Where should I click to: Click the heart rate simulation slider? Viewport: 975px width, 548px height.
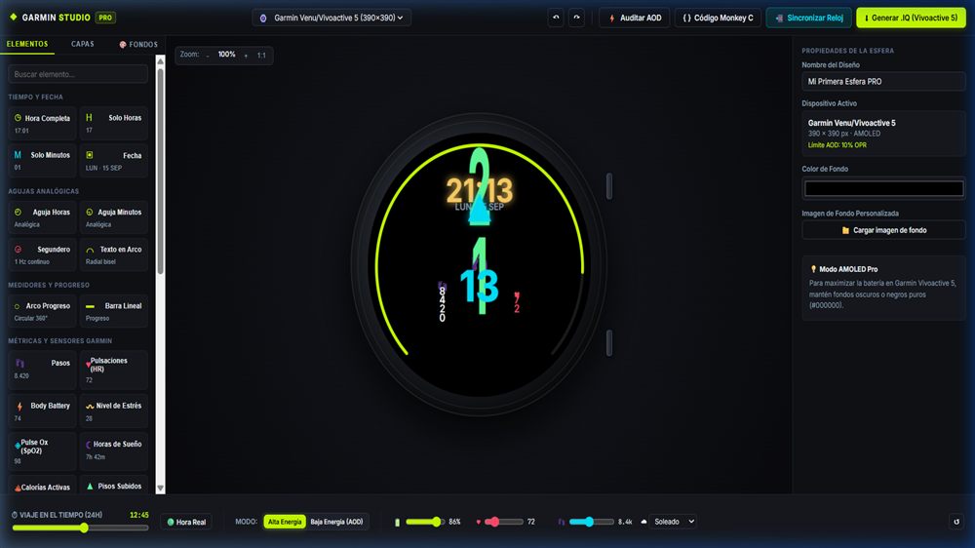click(x=504, y=522)
